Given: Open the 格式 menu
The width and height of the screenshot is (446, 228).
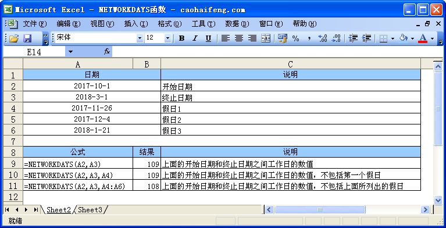Looking at the screenshot, I should (170, 24).
